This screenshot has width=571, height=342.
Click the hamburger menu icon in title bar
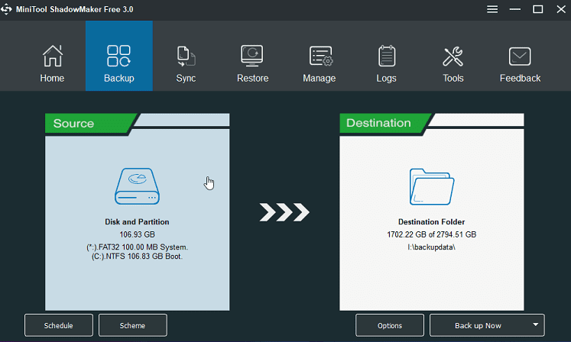point(492,9)
